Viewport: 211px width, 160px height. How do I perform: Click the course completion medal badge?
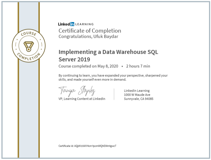tap(29, 46)
